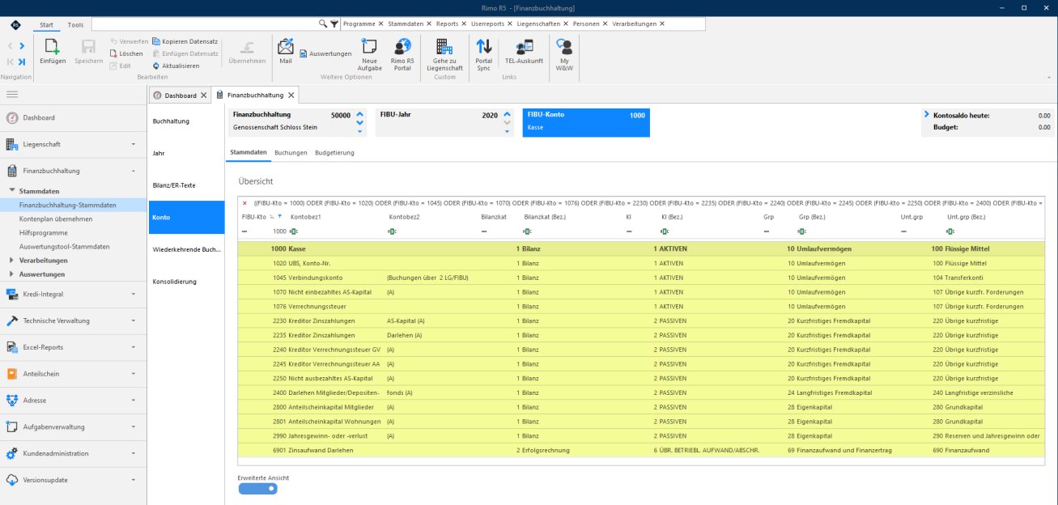The image size is (1058, 505).
Task: Switch to the Buchungen tab
Action: coord(291,152)
